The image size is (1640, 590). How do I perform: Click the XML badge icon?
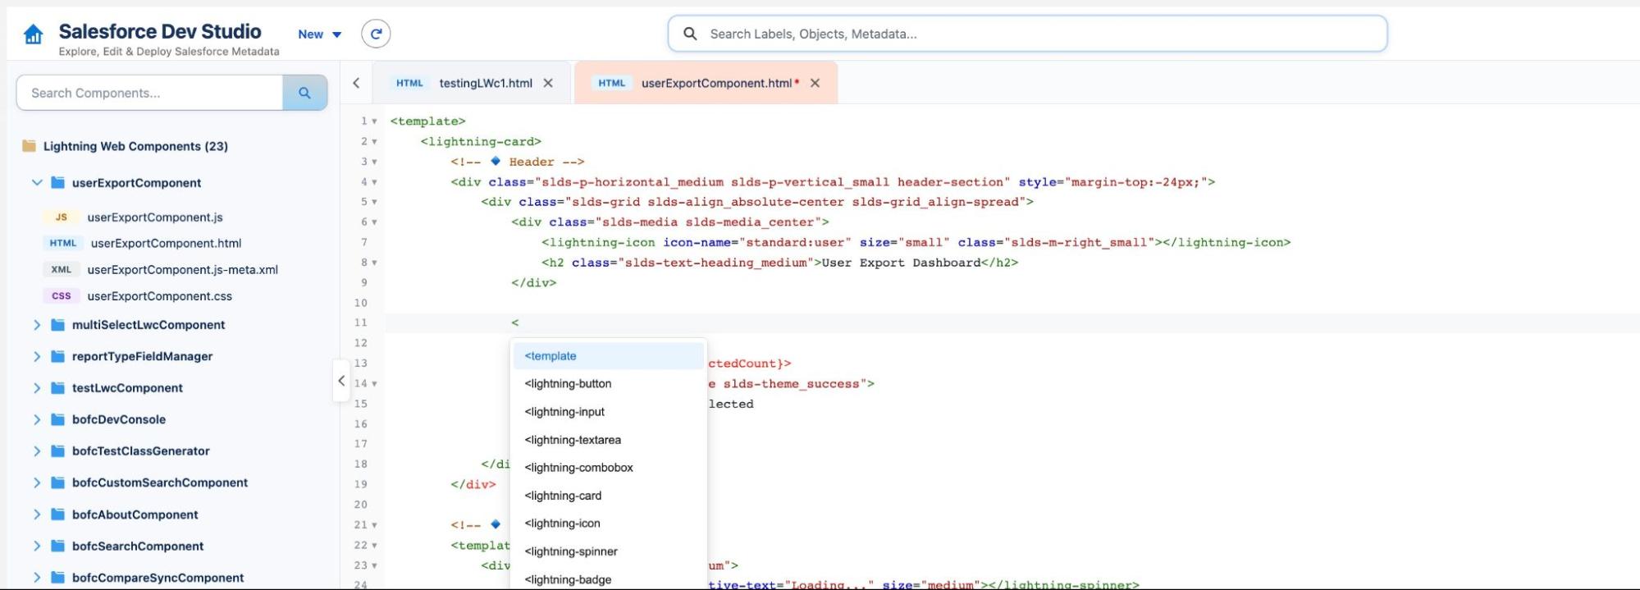[61, 269]
